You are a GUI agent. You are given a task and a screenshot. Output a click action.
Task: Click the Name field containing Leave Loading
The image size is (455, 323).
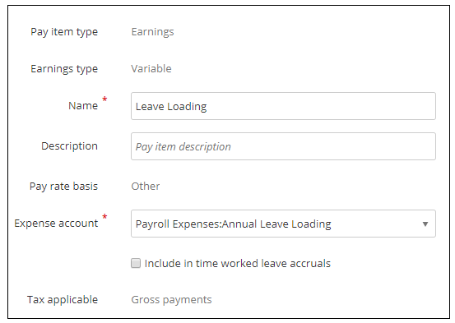[x=283, y=106]
